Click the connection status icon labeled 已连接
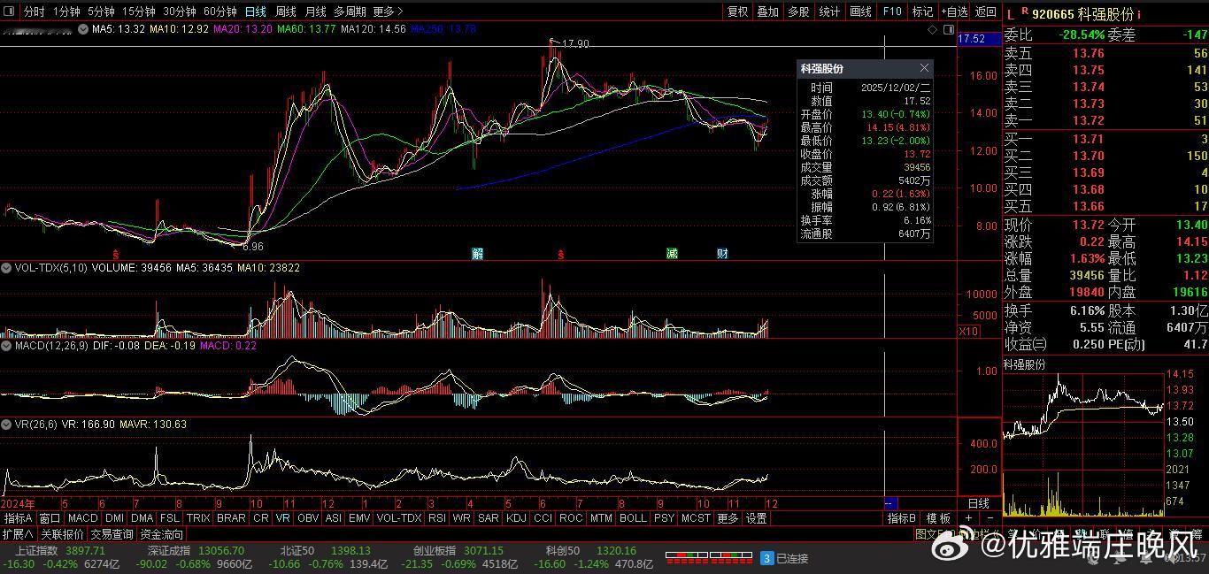The width and height of the screenshot is (1209, 574). 767,558
